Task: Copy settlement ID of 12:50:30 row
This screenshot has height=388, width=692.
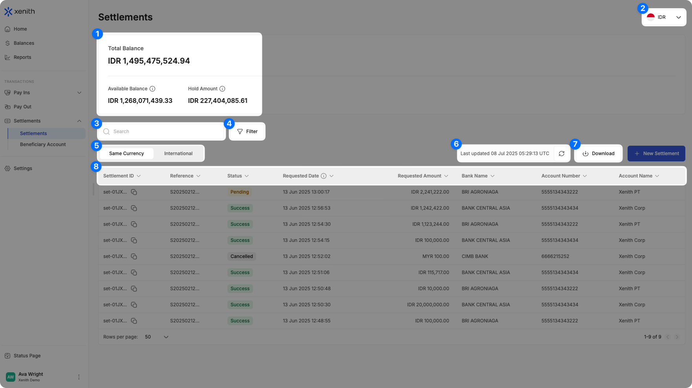Action: coord(134,305)
